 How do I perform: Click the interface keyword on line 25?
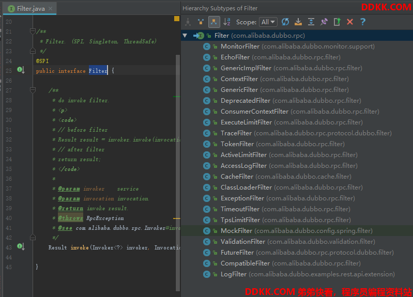72,71
